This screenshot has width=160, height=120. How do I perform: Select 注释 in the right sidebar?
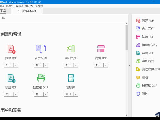[x=142, y=77]
